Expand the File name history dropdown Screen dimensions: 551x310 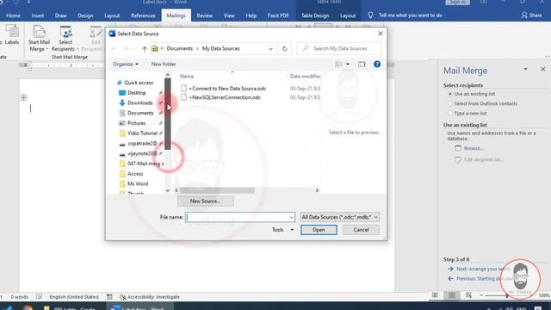pos(291,218)
